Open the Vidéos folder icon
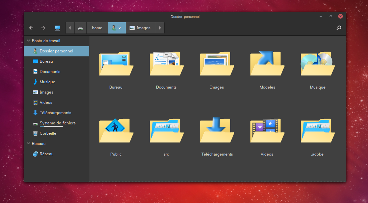The image size is (368, 203). coord(267,130)
